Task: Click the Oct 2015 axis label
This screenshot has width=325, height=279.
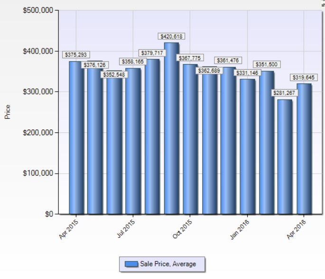Action: [x=182, y=229]
